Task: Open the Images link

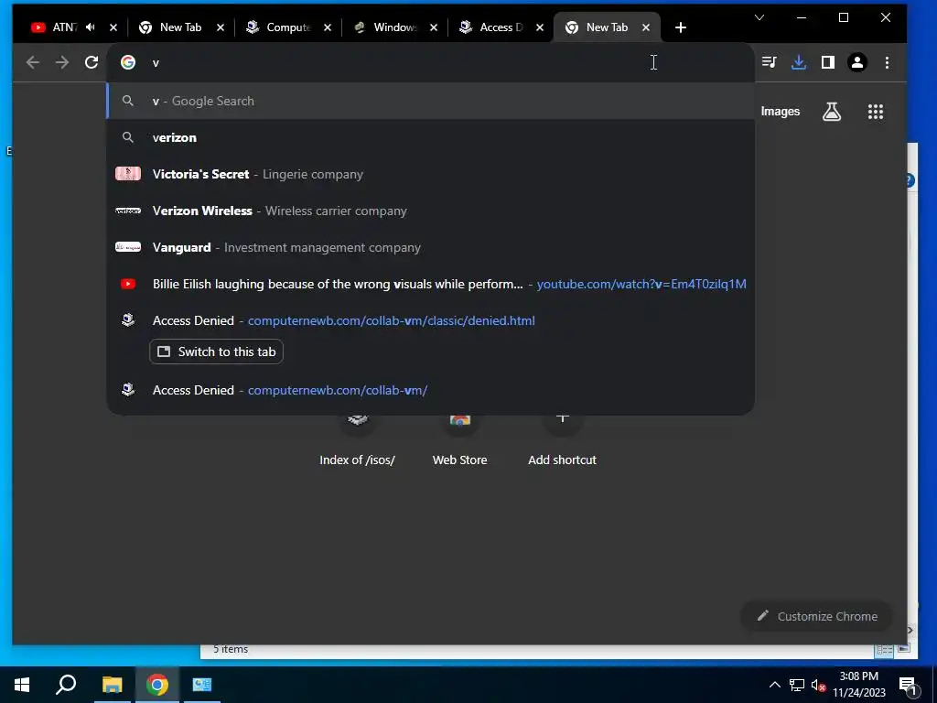Action: pyautogui.click(x=780, y=111)
